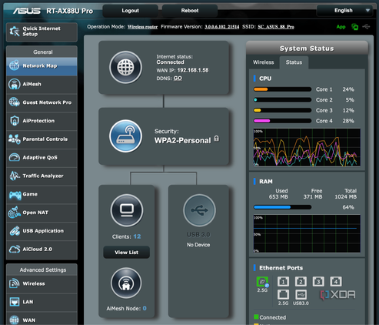Click the green network monitor icon in header
Image resolution: width=379 pixels, height=325 pixels.
click(x=355, y=27)
